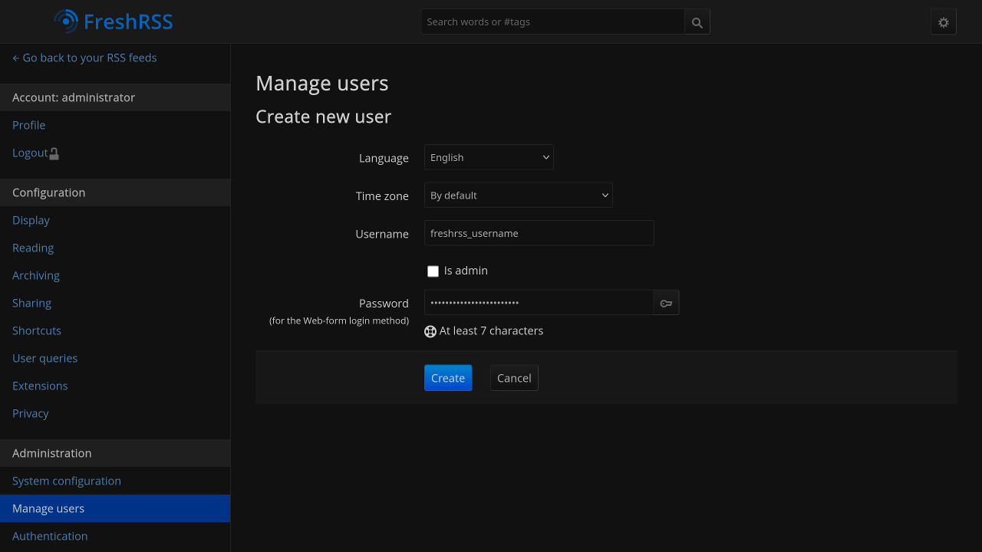Select 'Manage users' in the sidebar
Image resolution: width=982 pixels, height=552 pixels.
pos(48,508)
